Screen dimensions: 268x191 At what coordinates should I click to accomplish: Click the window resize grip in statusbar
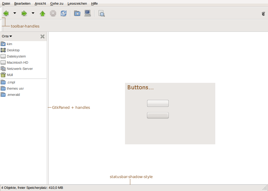point(265,188)
